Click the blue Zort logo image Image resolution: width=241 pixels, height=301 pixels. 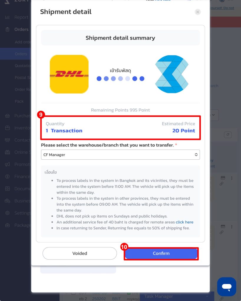pos(172,74)
